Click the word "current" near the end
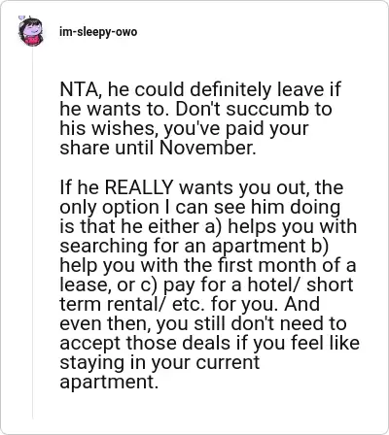389x435 pixels. tap(228, 362)
